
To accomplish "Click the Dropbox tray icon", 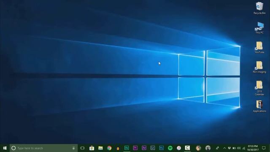I will pos(229,148).
